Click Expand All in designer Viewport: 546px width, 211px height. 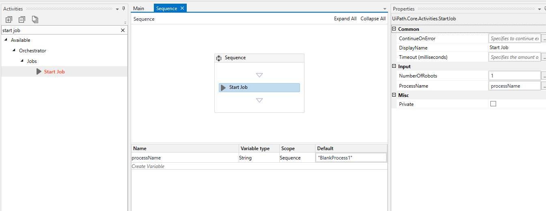[x=345, y=19]
